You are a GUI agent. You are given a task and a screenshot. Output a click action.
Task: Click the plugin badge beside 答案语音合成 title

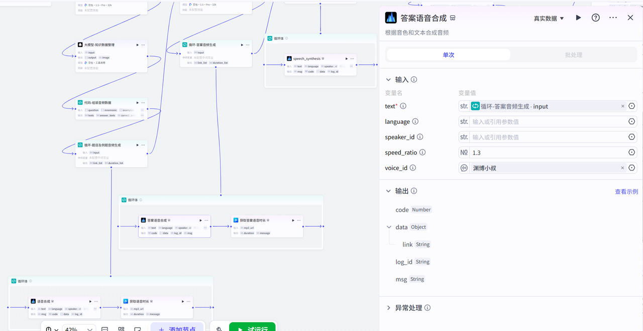click(453, 18)
